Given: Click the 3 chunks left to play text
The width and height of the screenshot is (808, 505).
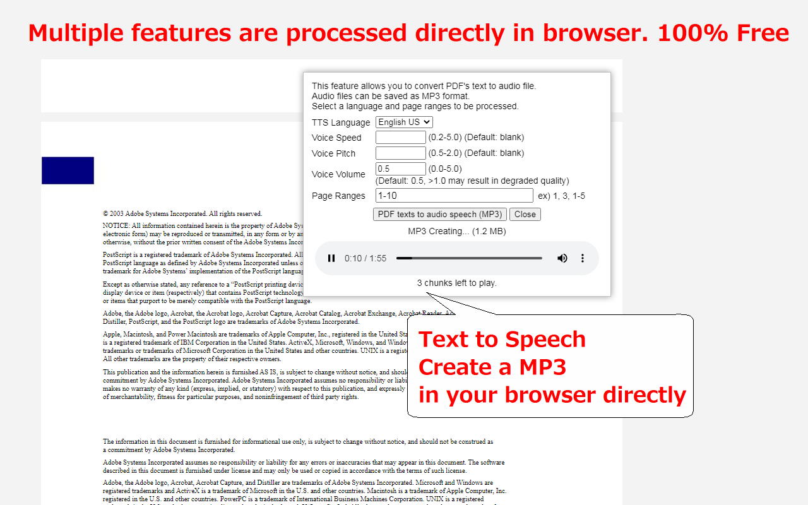Looking at the screenshot, I should pyautogui.click(x=457, y=283).
